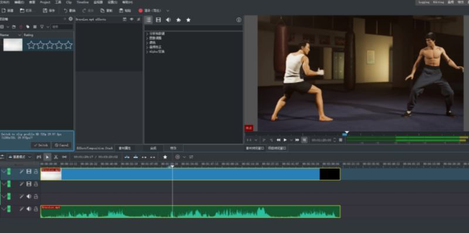Open the Clip menu
The height and width of the screenshot is (233, 469).
tap(69, 2)
